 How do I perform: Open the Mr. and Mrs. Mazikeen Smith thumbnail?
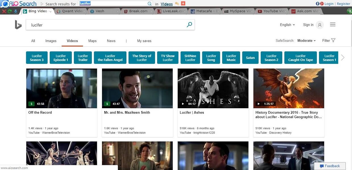click(137, 88)
